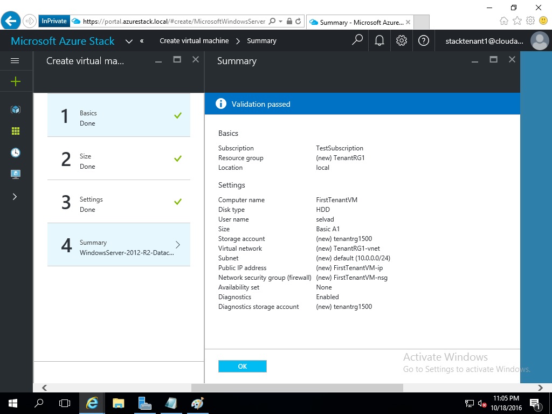
Task: Click the browser Forward arrow button
Action: pyautogui.click(x=30, y=21)
